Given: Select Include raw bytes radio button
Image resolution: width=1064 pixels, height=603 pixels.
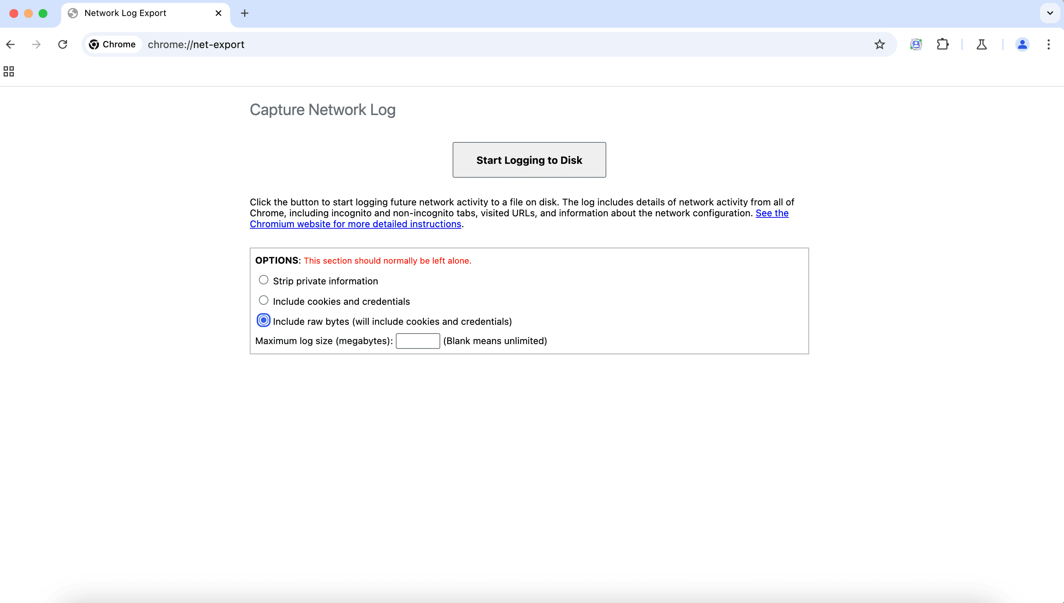Looking at the screenshot, I should pyautogui.click(x=264, y=321).
